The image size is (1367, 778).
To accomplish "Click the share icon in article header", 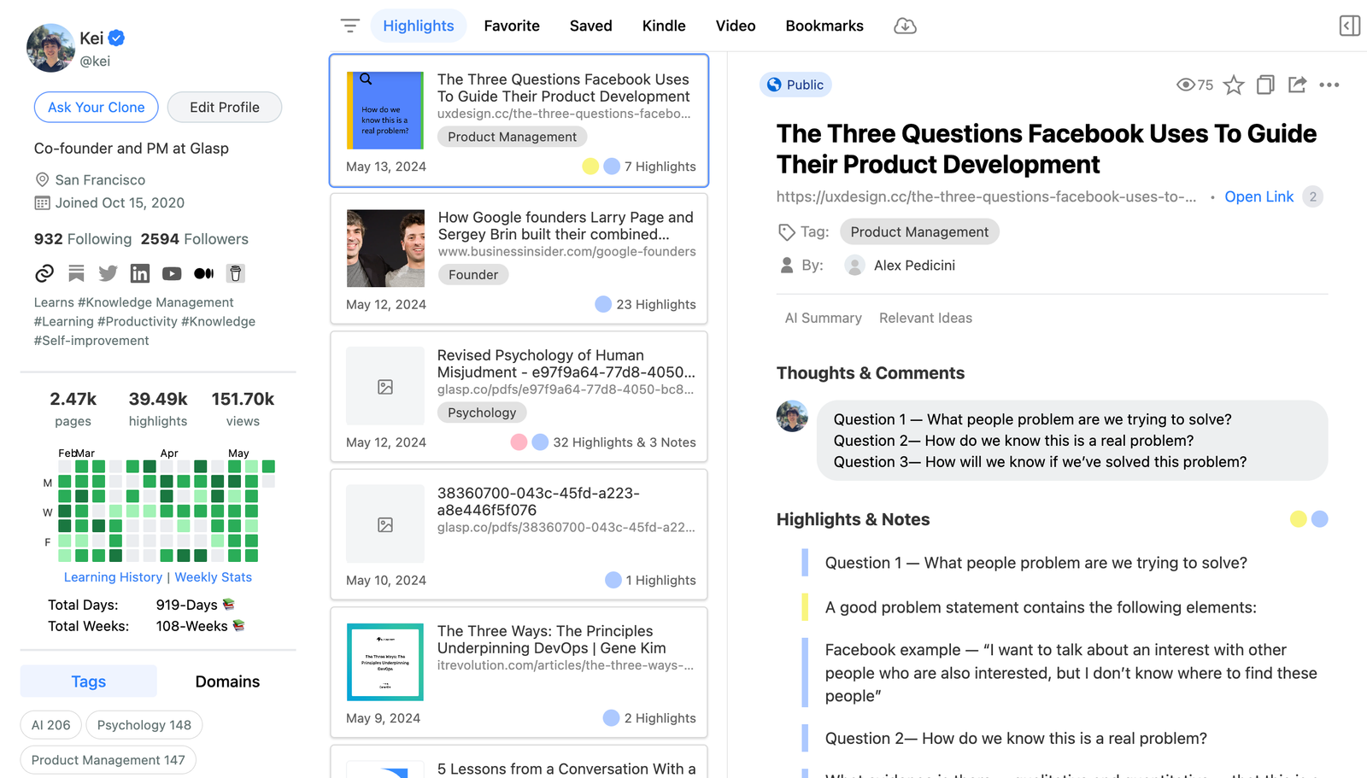I will pos(1297,85).
